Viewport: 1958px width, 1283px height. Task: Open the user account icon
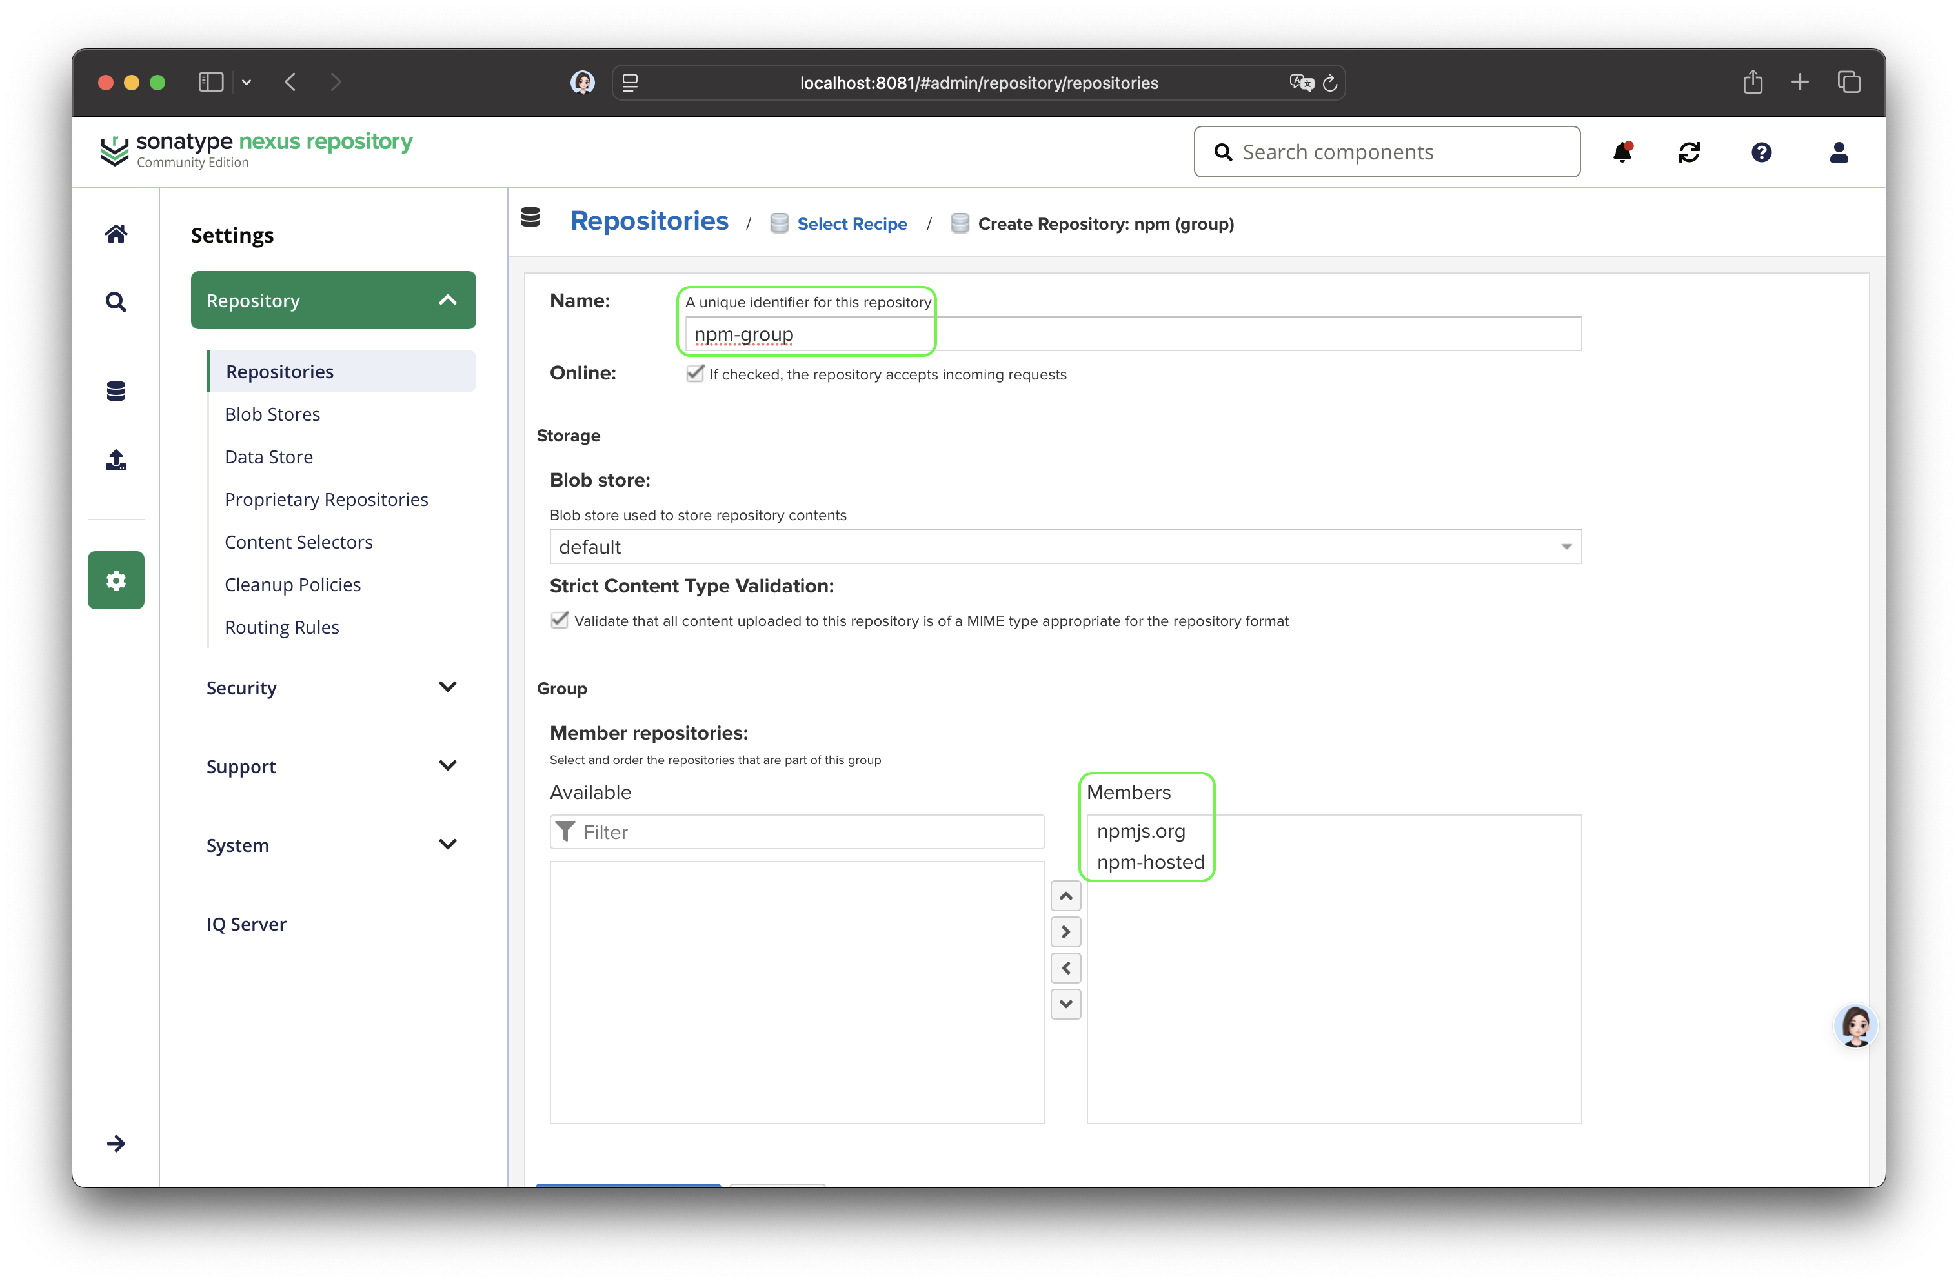coord(1839,152)
